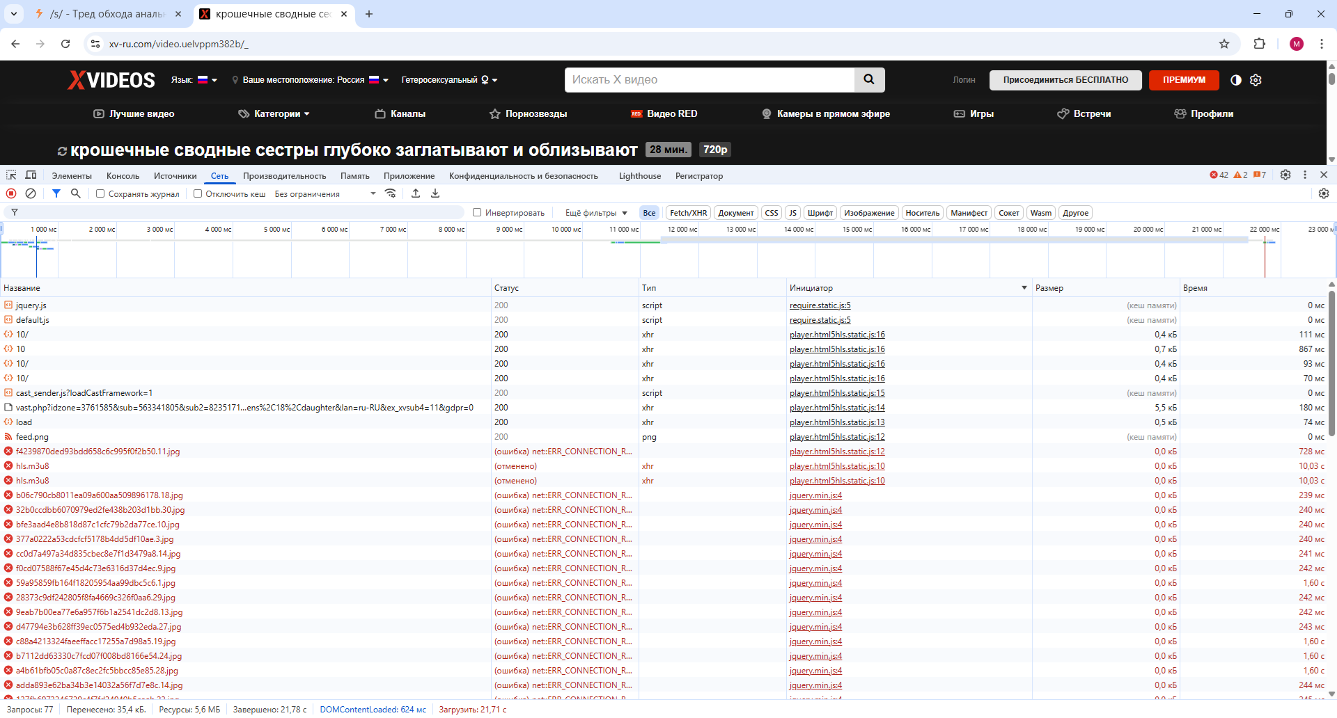Clear the network log
This screenshot has width=1337, height=718.
click(31, 193)
